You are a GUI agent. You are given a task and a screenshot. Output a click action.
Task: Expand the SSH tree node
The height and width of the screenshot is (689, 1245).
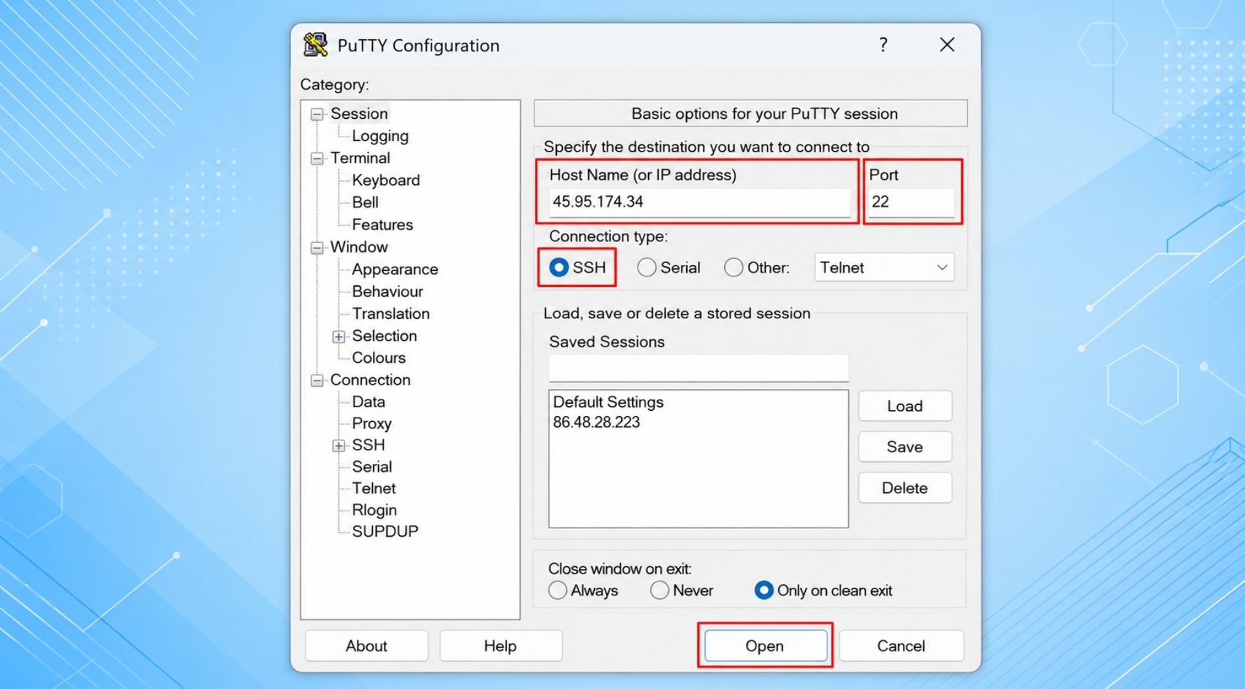point(339,446)
